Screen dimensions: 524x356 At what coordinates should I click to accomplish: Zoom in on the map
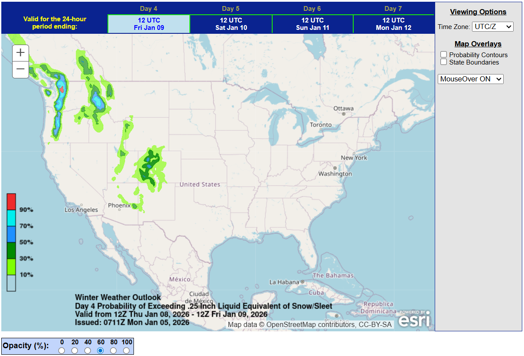click(20, 52)
